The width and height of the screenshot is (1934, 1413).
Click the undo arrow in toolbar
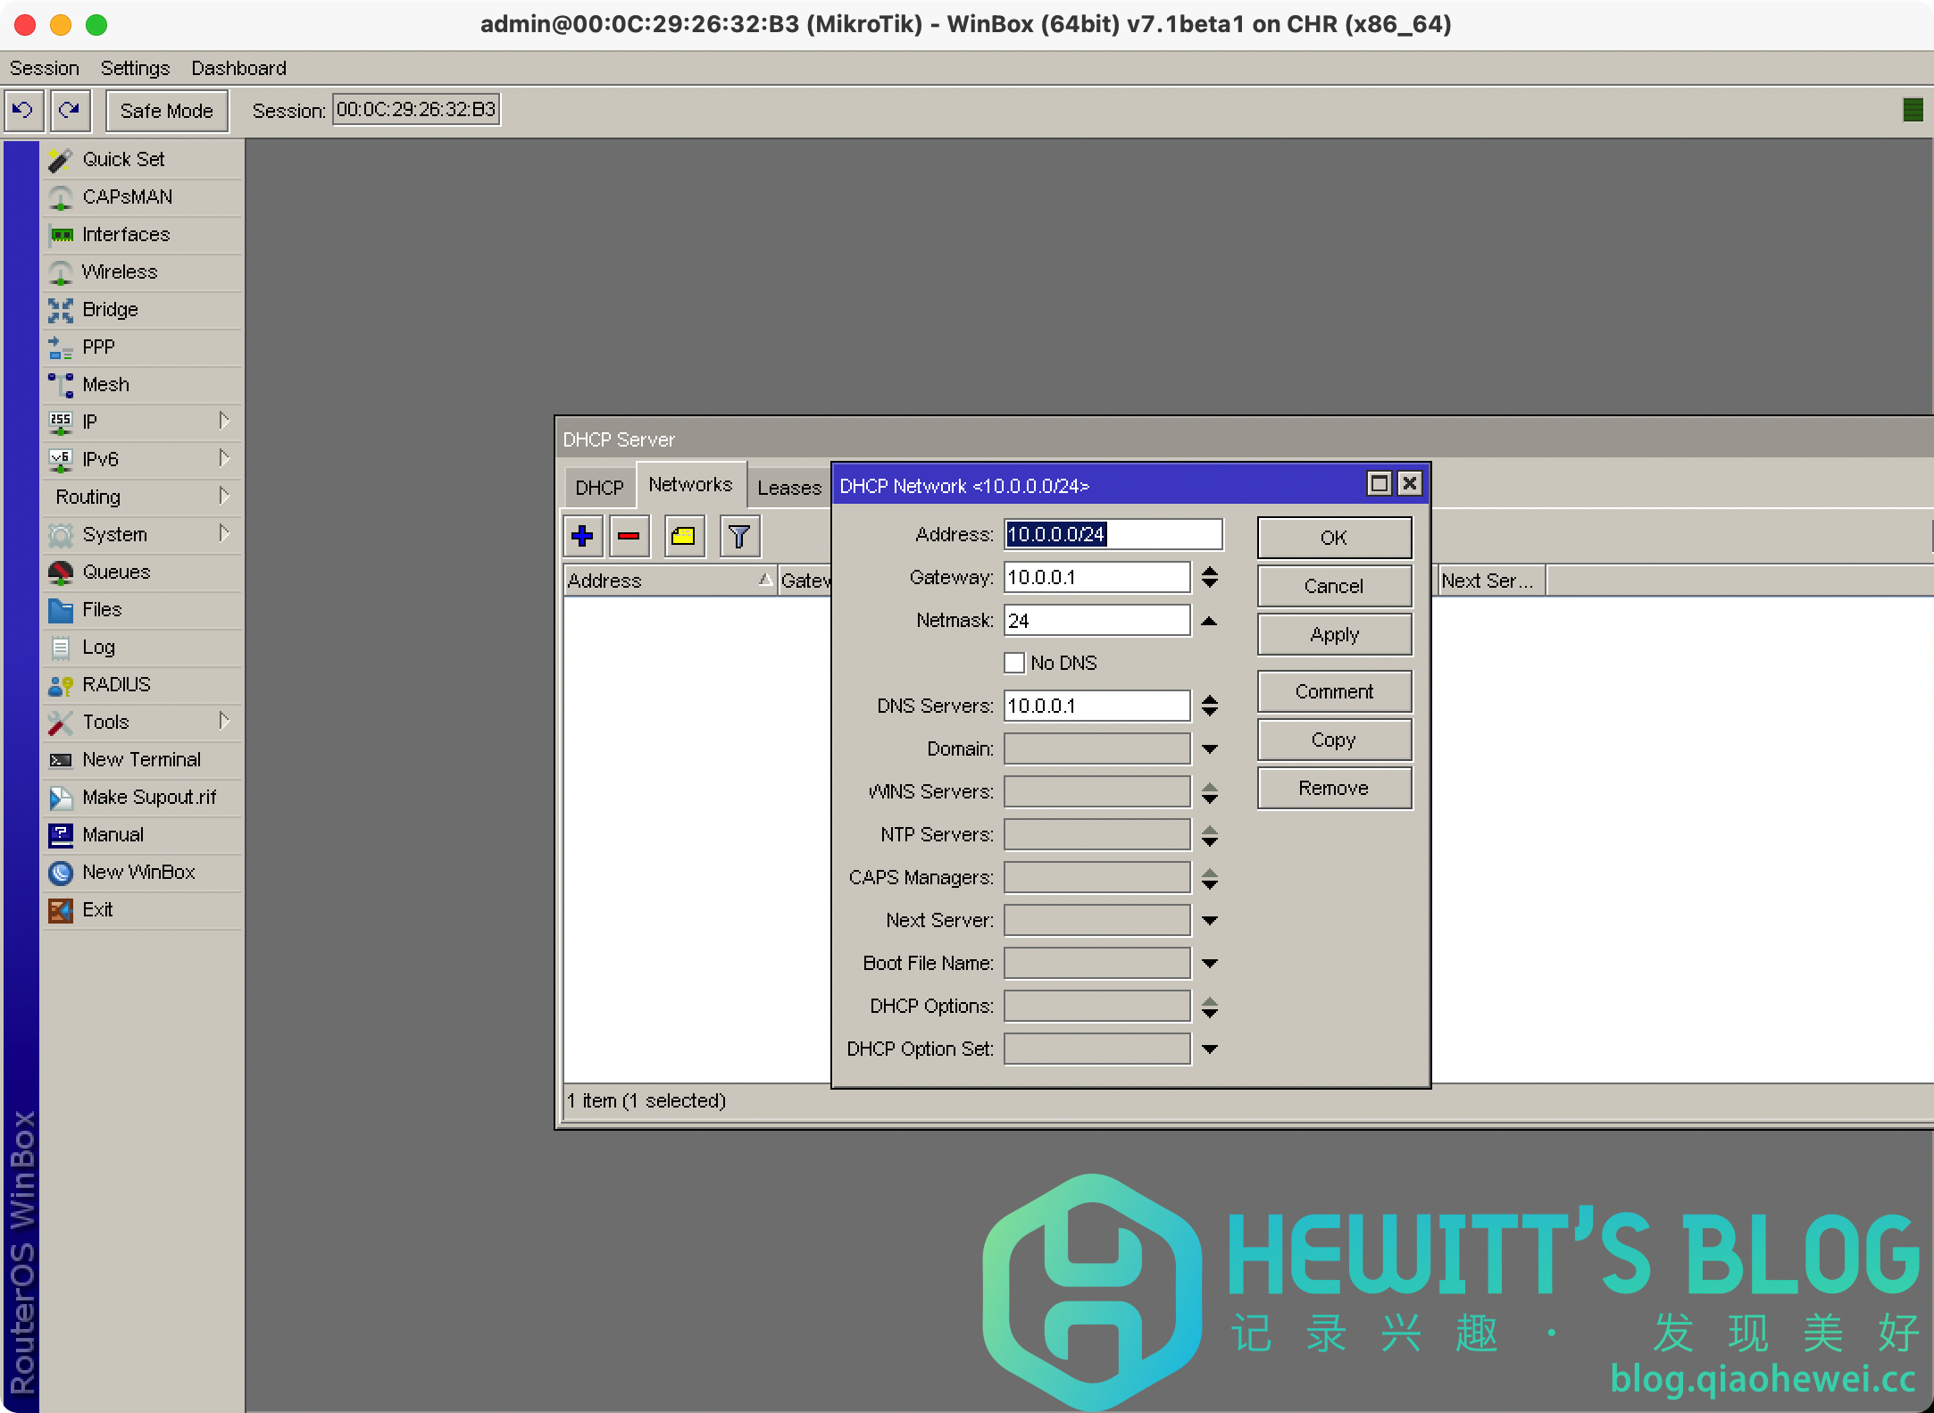[x=23, y=110]
